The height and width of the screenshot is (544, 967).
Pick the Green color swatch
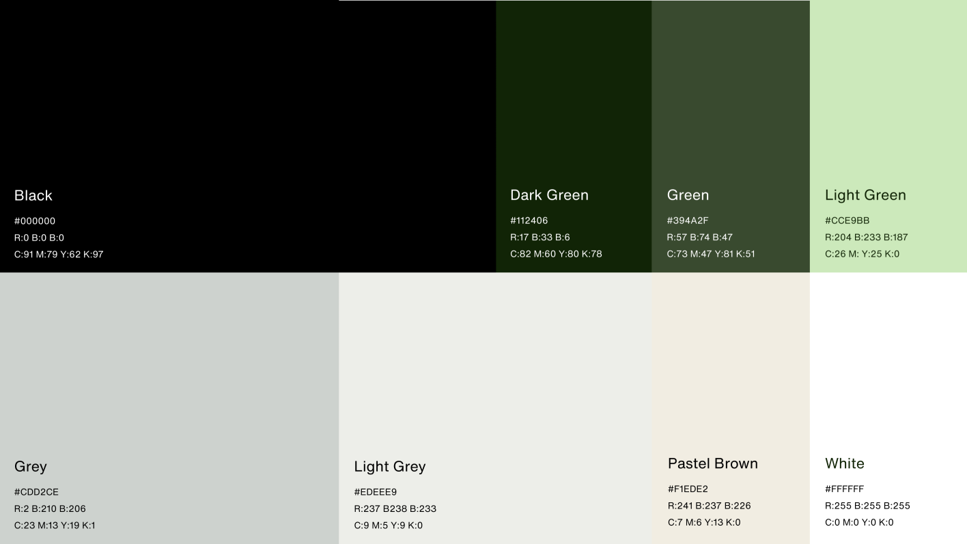click(731, 102)
